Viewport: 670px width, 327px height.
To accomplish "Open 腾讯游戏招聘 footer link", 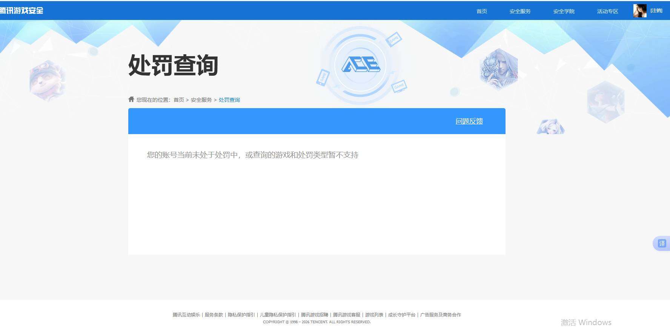I will [315, 315].
